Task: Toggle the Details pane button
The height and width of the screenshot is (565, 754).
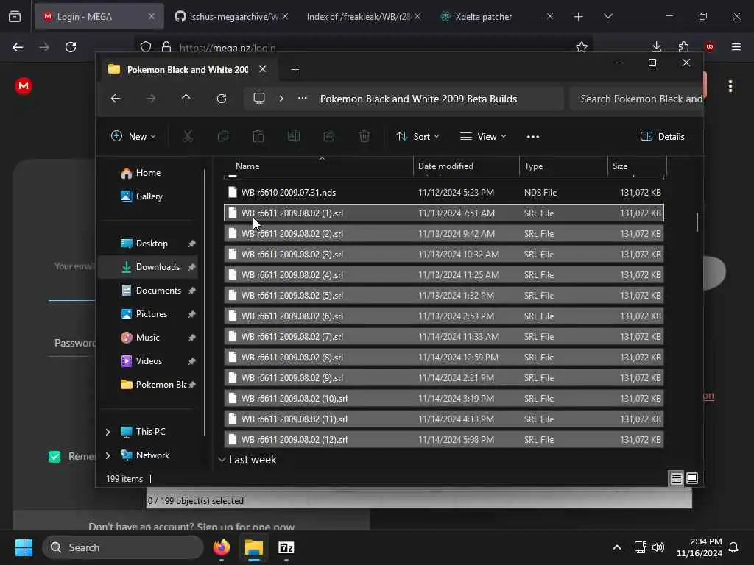Action: coord(662,136)
